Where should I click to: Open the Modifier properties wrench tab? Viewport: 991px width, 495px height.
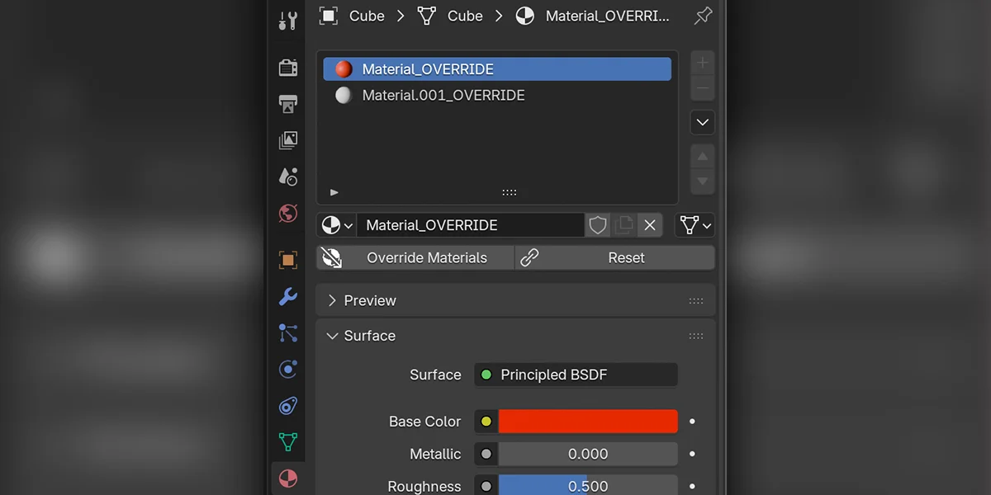tap(287, 297)
